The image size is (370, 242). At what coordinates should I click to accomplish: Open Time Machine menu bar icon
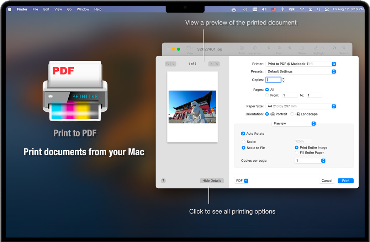245,10
